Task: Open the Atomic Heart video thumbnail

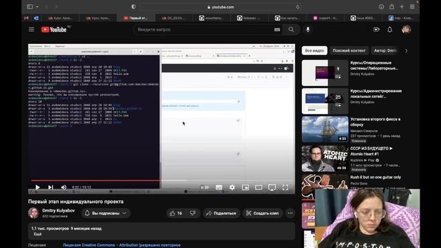Action: (x=325, y=158)
